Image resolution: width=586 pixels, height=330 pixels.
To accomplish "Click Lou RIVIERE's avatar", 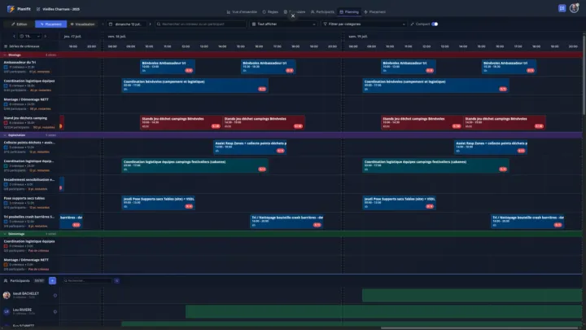I will tap(7, 311).
